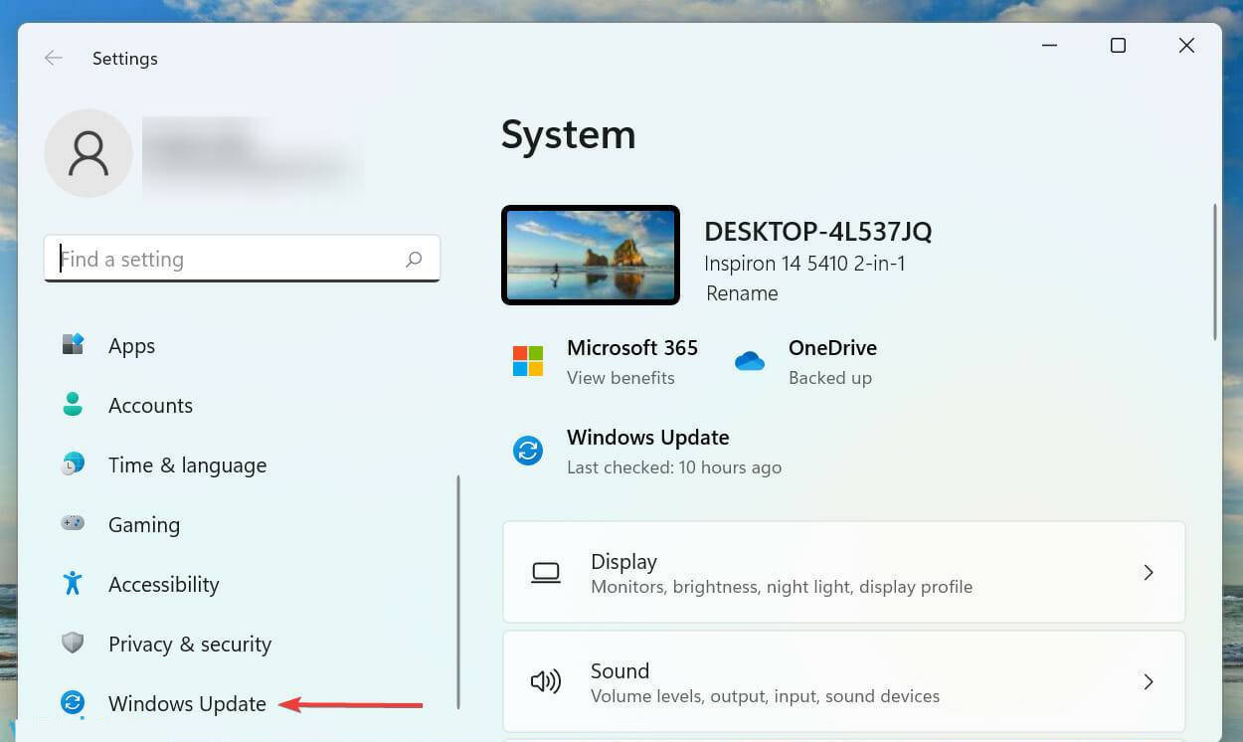Expand the Display row chevron
The image size is (1243, 742).
tap(1149, 572)
